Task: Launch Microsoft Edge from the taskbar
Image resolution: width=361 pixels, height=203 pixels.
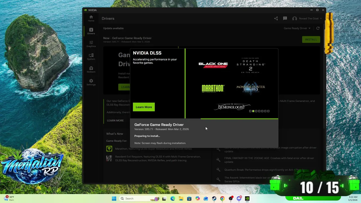Action: point(172,198)
